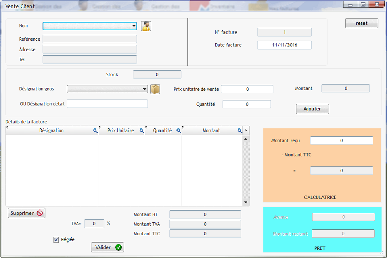387x258 pixels.
Task: Expand the Nom client dropdown
Action: point(134,26)
